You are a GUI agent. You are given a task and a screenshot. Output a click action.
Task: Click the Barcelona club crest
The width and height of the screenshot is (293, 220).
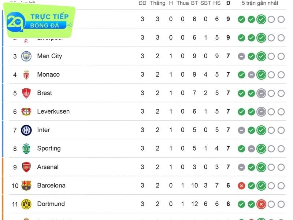(26, 186)
